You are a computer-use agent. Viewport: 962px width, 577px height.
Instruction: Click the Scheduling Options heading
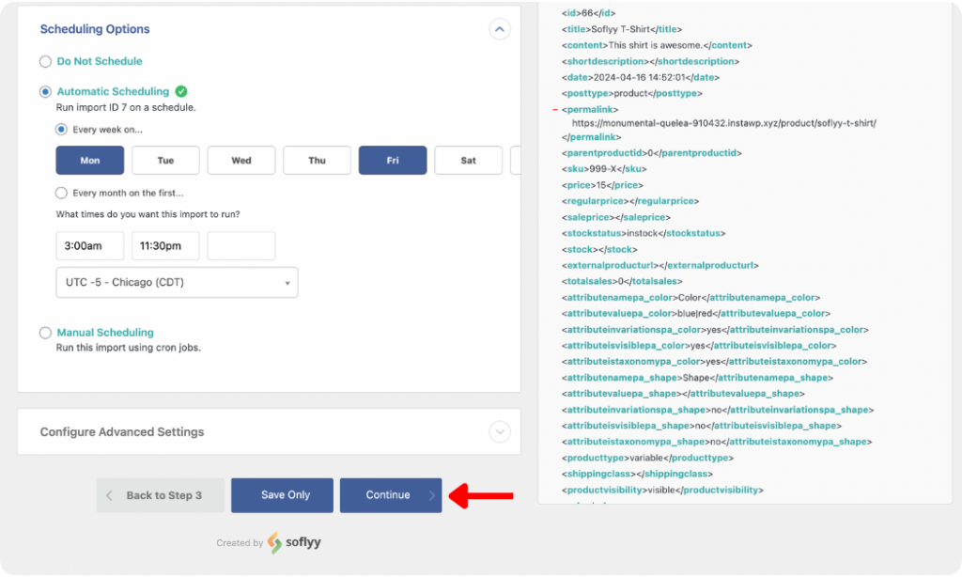point(95,29)
